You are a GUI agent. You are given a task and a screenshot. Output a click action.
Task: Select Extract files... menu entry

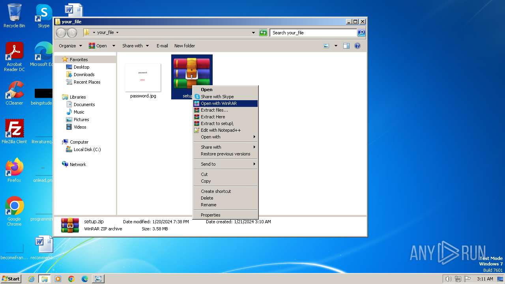(225, 110)
